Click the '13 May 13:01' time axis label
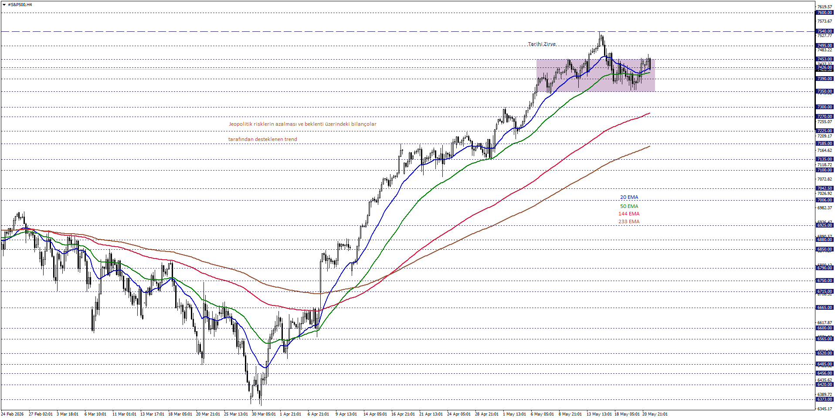The image size is (835, 419). (x=599, y=414)
